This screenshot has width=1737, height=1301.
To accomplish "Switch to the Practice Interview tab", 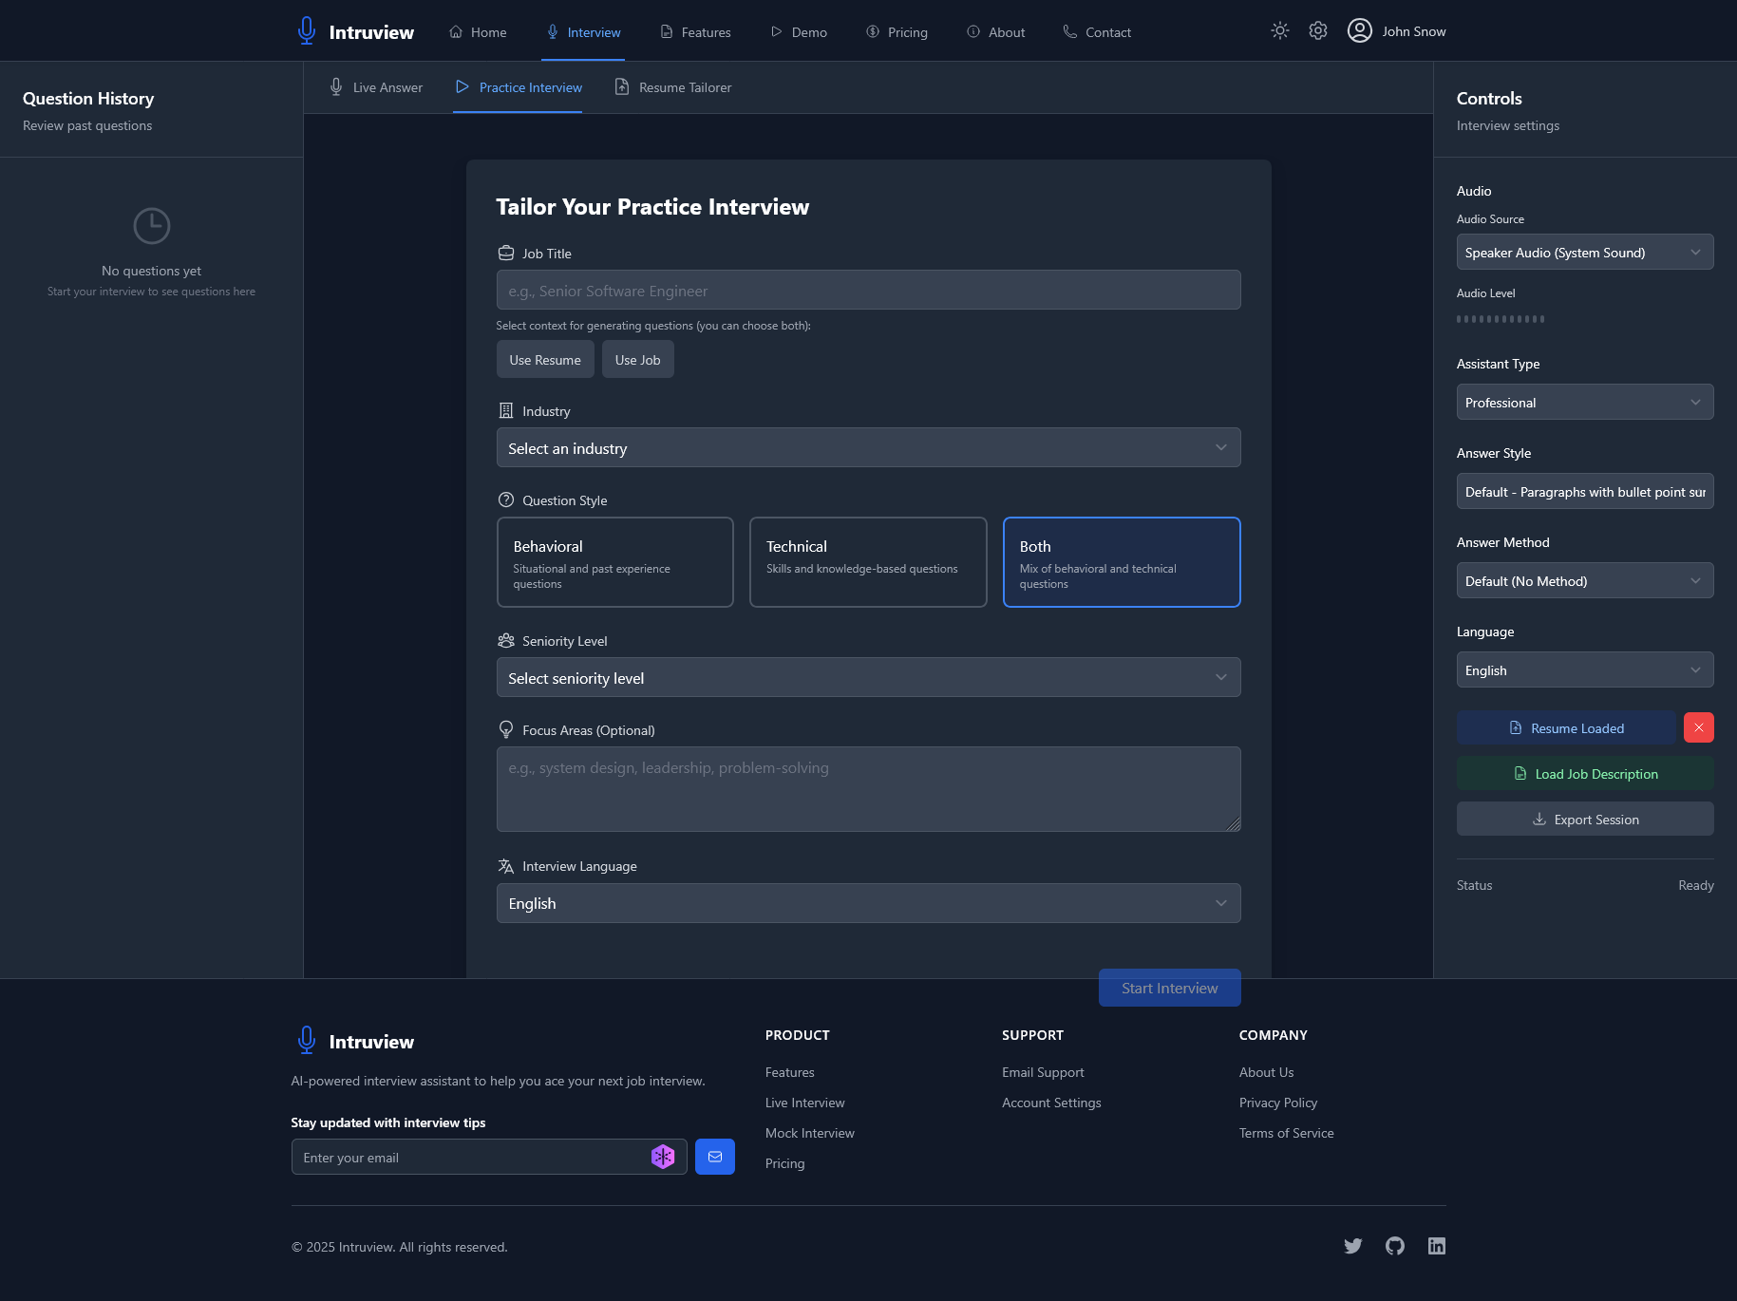I will [519, 87].
